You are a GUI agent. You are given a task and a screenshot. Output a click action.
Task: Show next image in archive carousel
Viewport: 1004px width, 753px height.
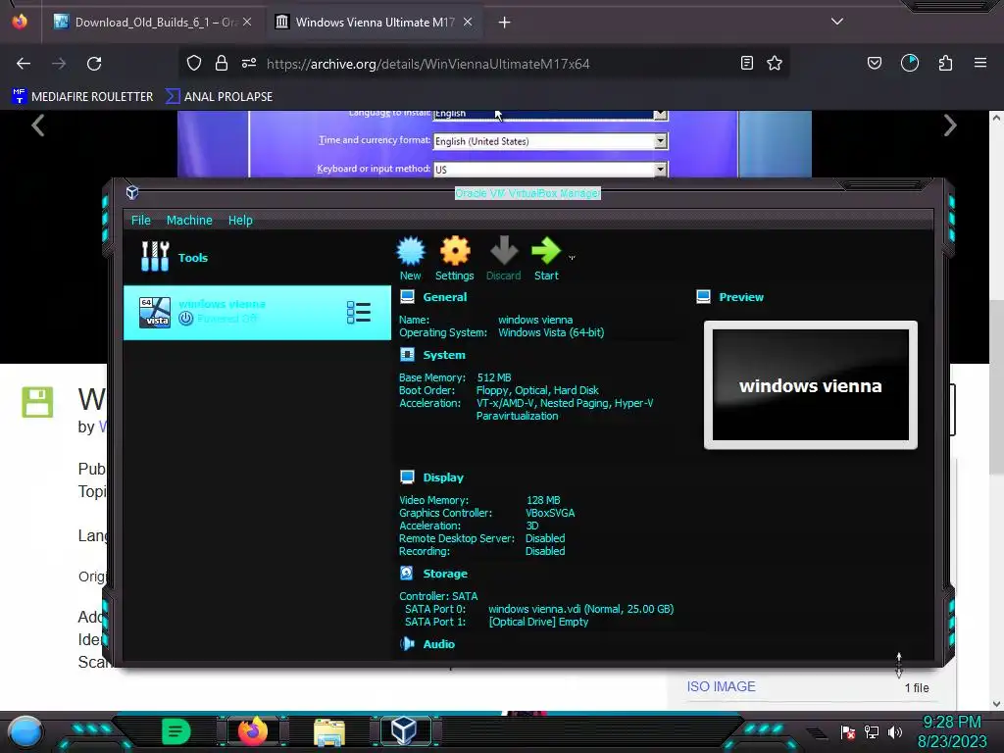[x=949, y=125]
